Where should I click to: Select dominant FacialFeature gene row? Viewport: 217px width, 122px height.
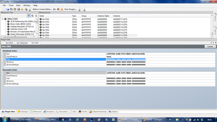click(x=111, y=57)
